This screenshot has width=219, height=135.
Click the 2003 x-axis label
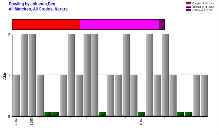pyautogui.click(x=31, y=122)
